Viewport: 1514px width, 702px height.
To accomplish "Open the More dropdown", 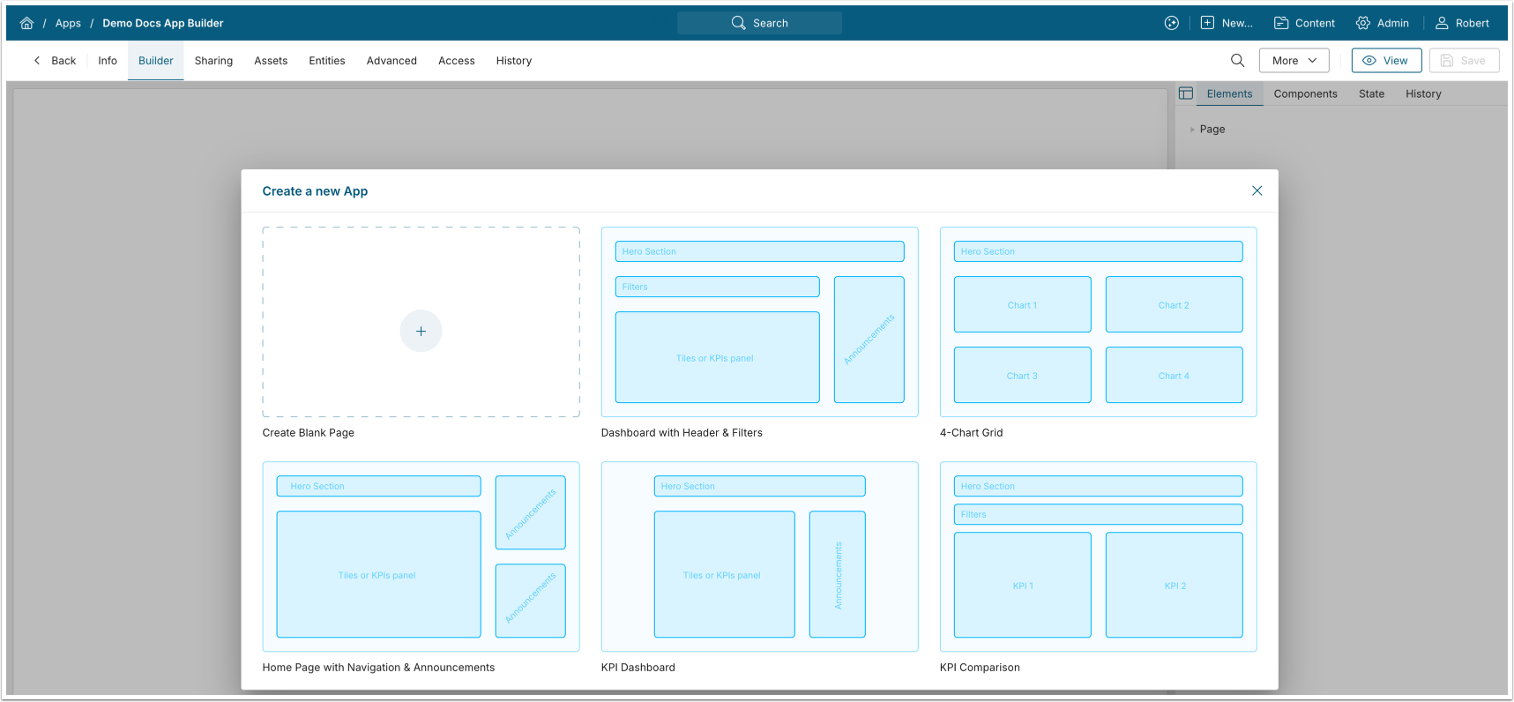I will [x=1294, y=61].
